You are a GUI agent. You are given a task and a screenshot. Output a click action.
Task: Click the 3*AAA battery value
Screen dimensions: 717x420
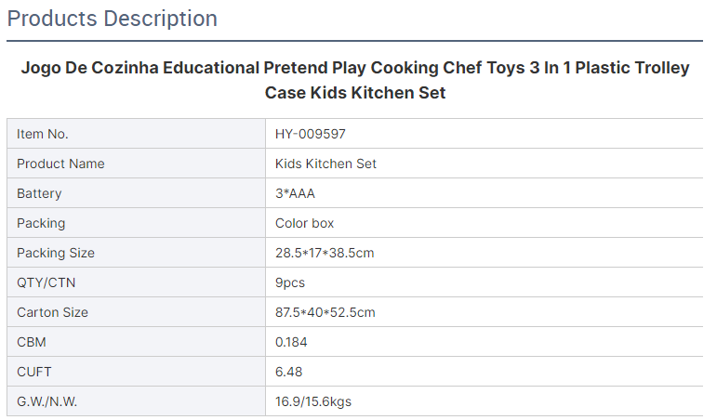tap(295, 193)
